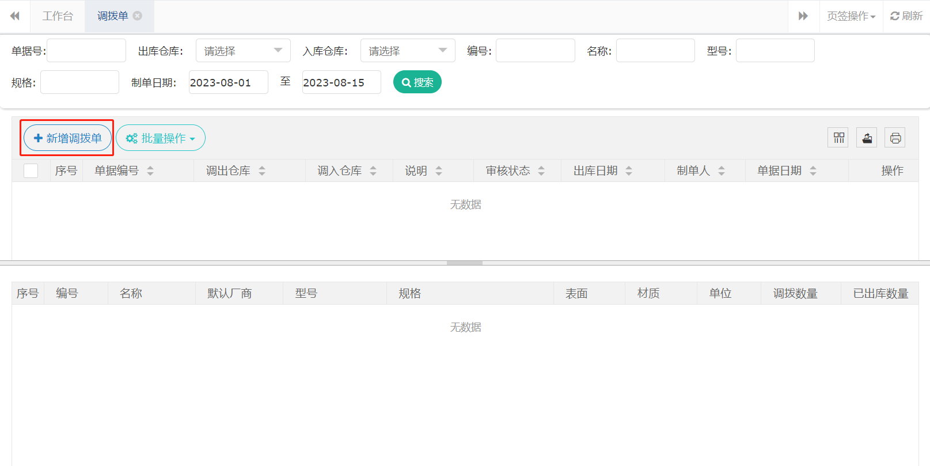Click the 单据号 input field
This screenshot has height=466, width=930.
pyautogui.click(x=86, y=51)
